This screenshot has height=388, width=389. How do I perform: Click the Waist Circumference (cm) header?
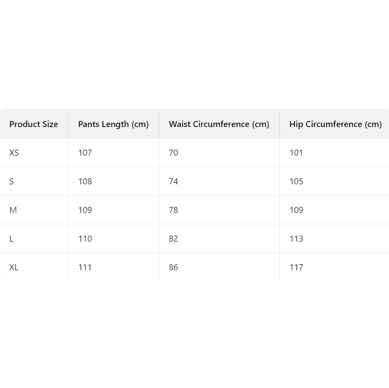coord(219,124)
